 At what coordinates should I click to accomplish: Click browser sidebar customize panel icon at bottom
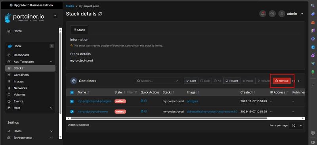tap(313, 142)
